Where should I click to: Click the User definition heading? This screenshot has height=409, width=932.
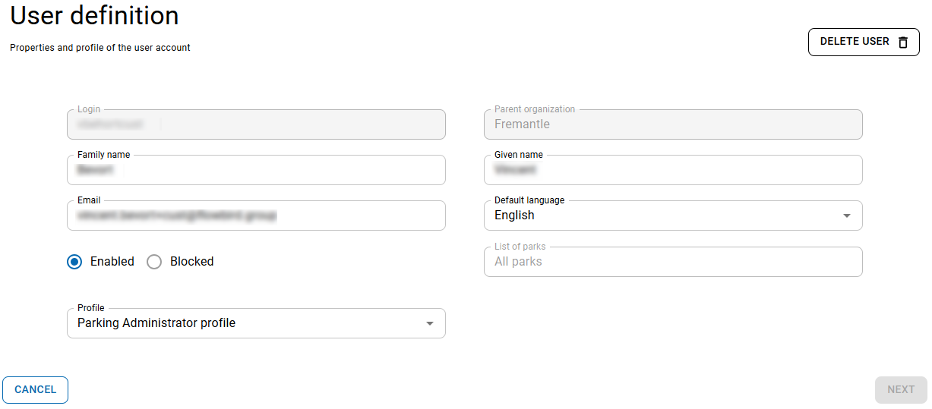pyautogui.click(x=94, y=14)
